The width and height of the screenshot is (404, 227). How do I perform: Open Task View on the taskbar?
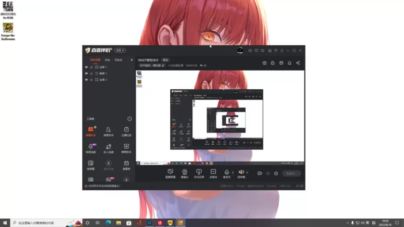97,223
